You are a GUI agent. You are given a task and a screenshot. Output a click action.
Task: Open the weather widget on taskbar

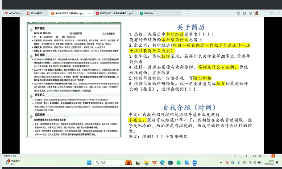tap(12, 162)
